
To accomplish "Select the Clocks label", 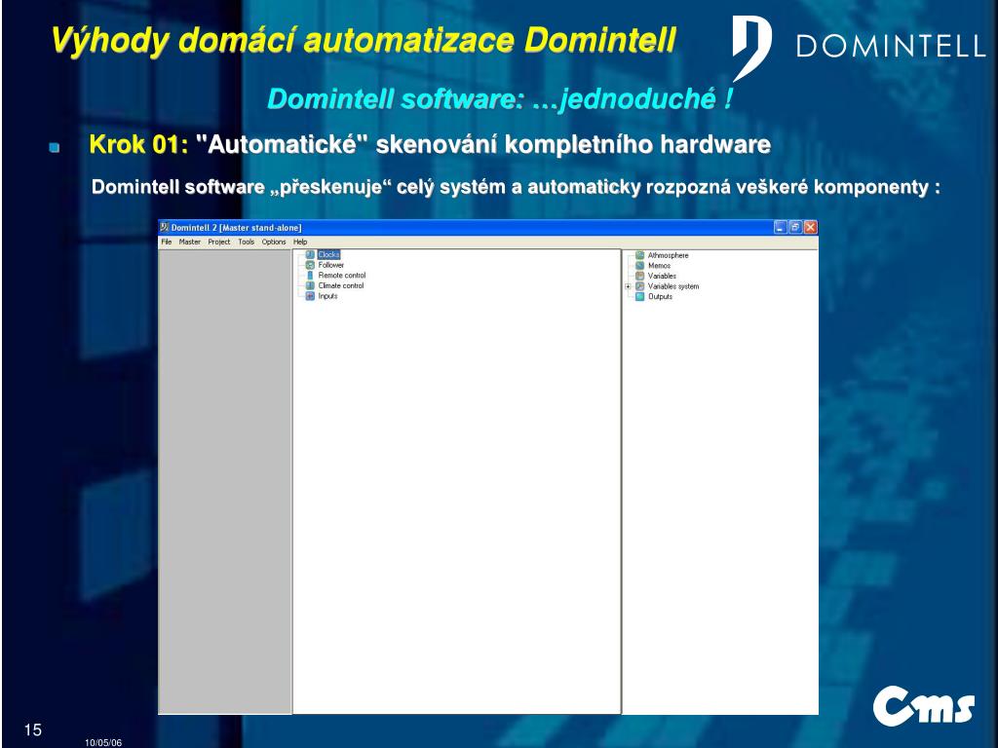I will tap(329, 254).
